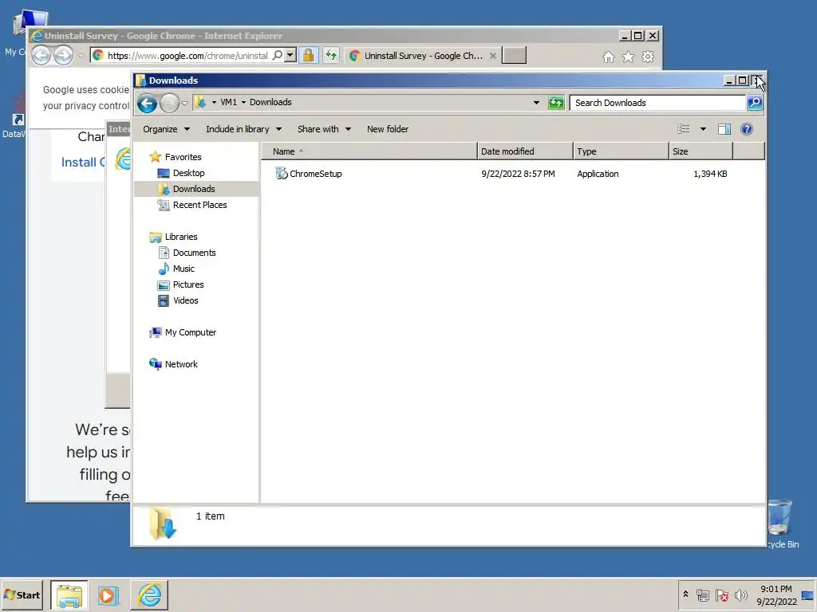
Task: Show hidden tray icons arrow
Action: tap(685, 594)
